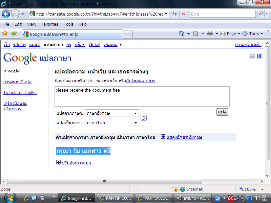Click the horizontal scrollbar right arrow
This screenshot has width=271, height=203.
[262, 181]
